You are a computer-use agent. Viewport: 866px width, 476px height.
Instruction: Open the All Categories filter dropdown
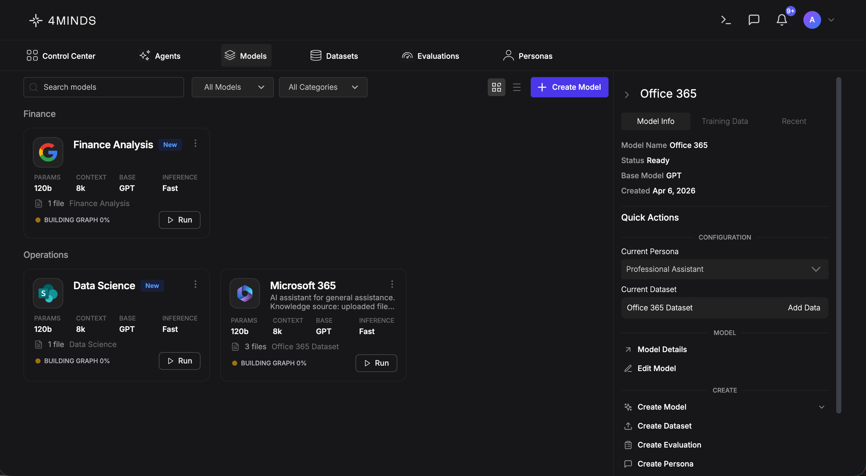(323, 87)
